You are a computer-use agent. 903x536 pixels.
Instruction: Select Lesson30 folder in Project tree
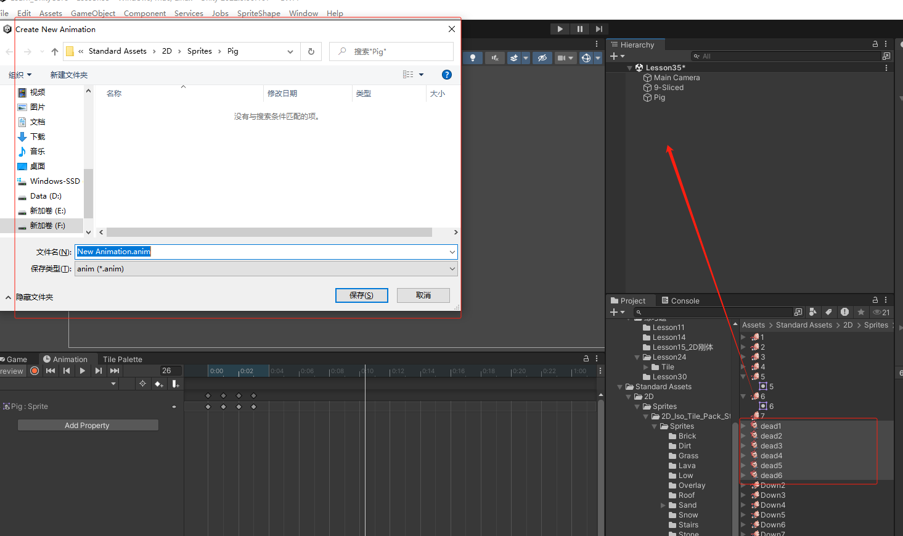(664, 377)
